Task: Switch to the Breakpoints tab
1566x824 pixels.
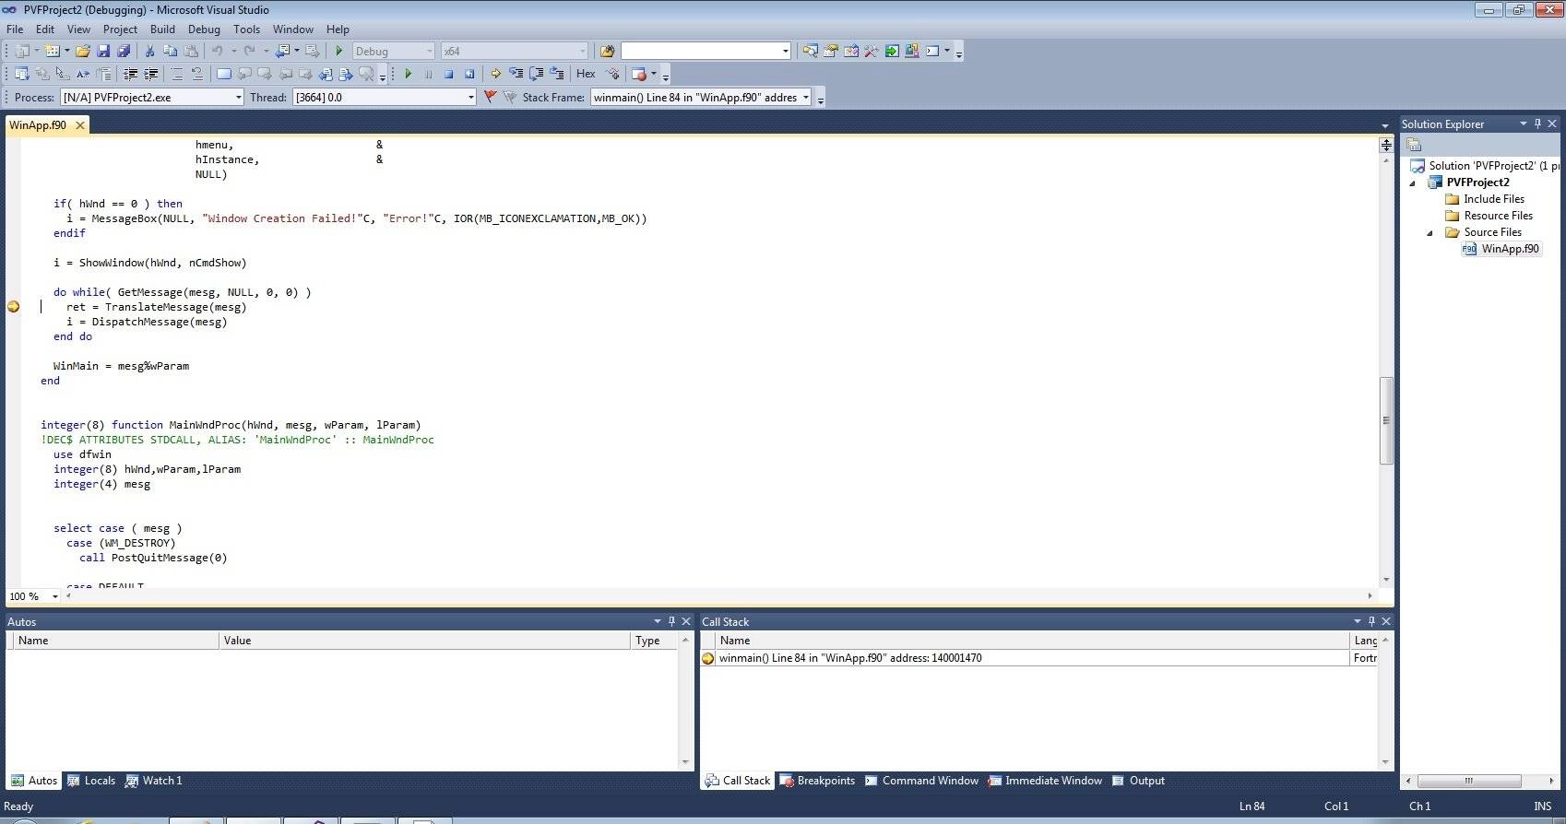Action: [818, 781]
